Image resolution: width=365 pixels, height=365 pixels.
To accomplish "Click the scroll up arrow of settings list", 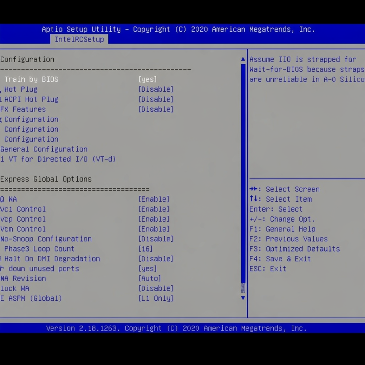I will tap(243, 59).
